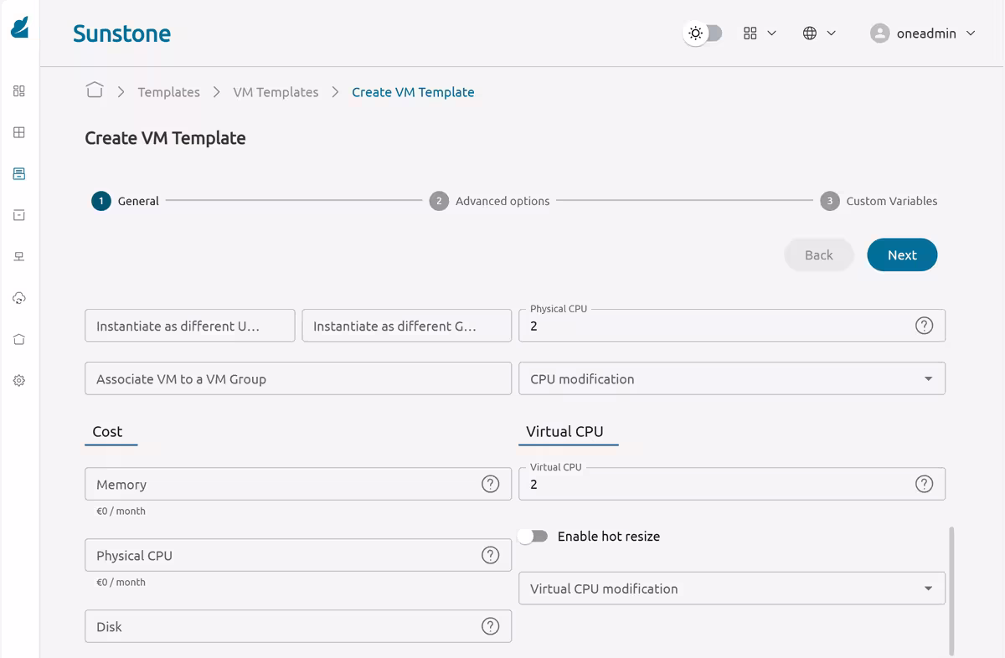Click the Templates breadcrumb

tap(169, 92)
